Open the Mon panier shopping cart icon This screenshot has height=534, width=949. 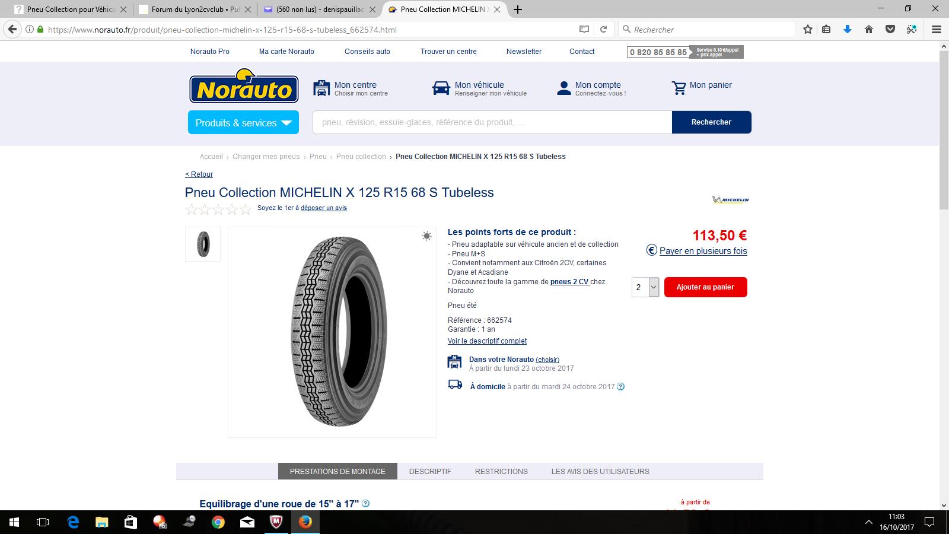679,88
